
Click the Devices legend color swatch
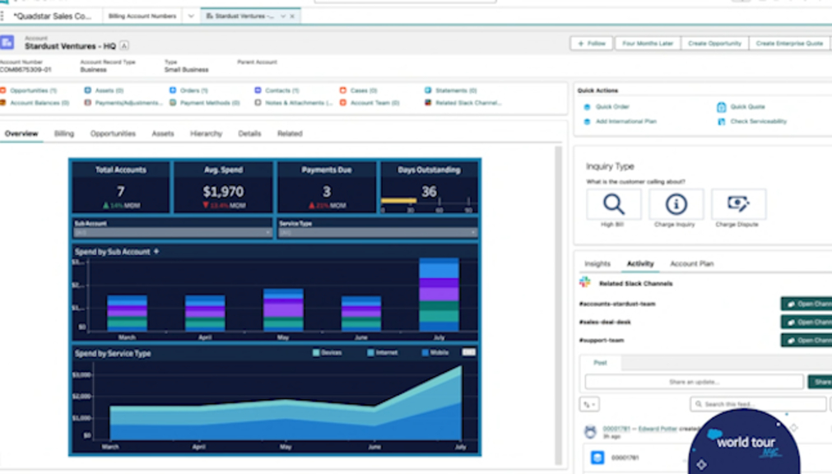coord(316,353)
